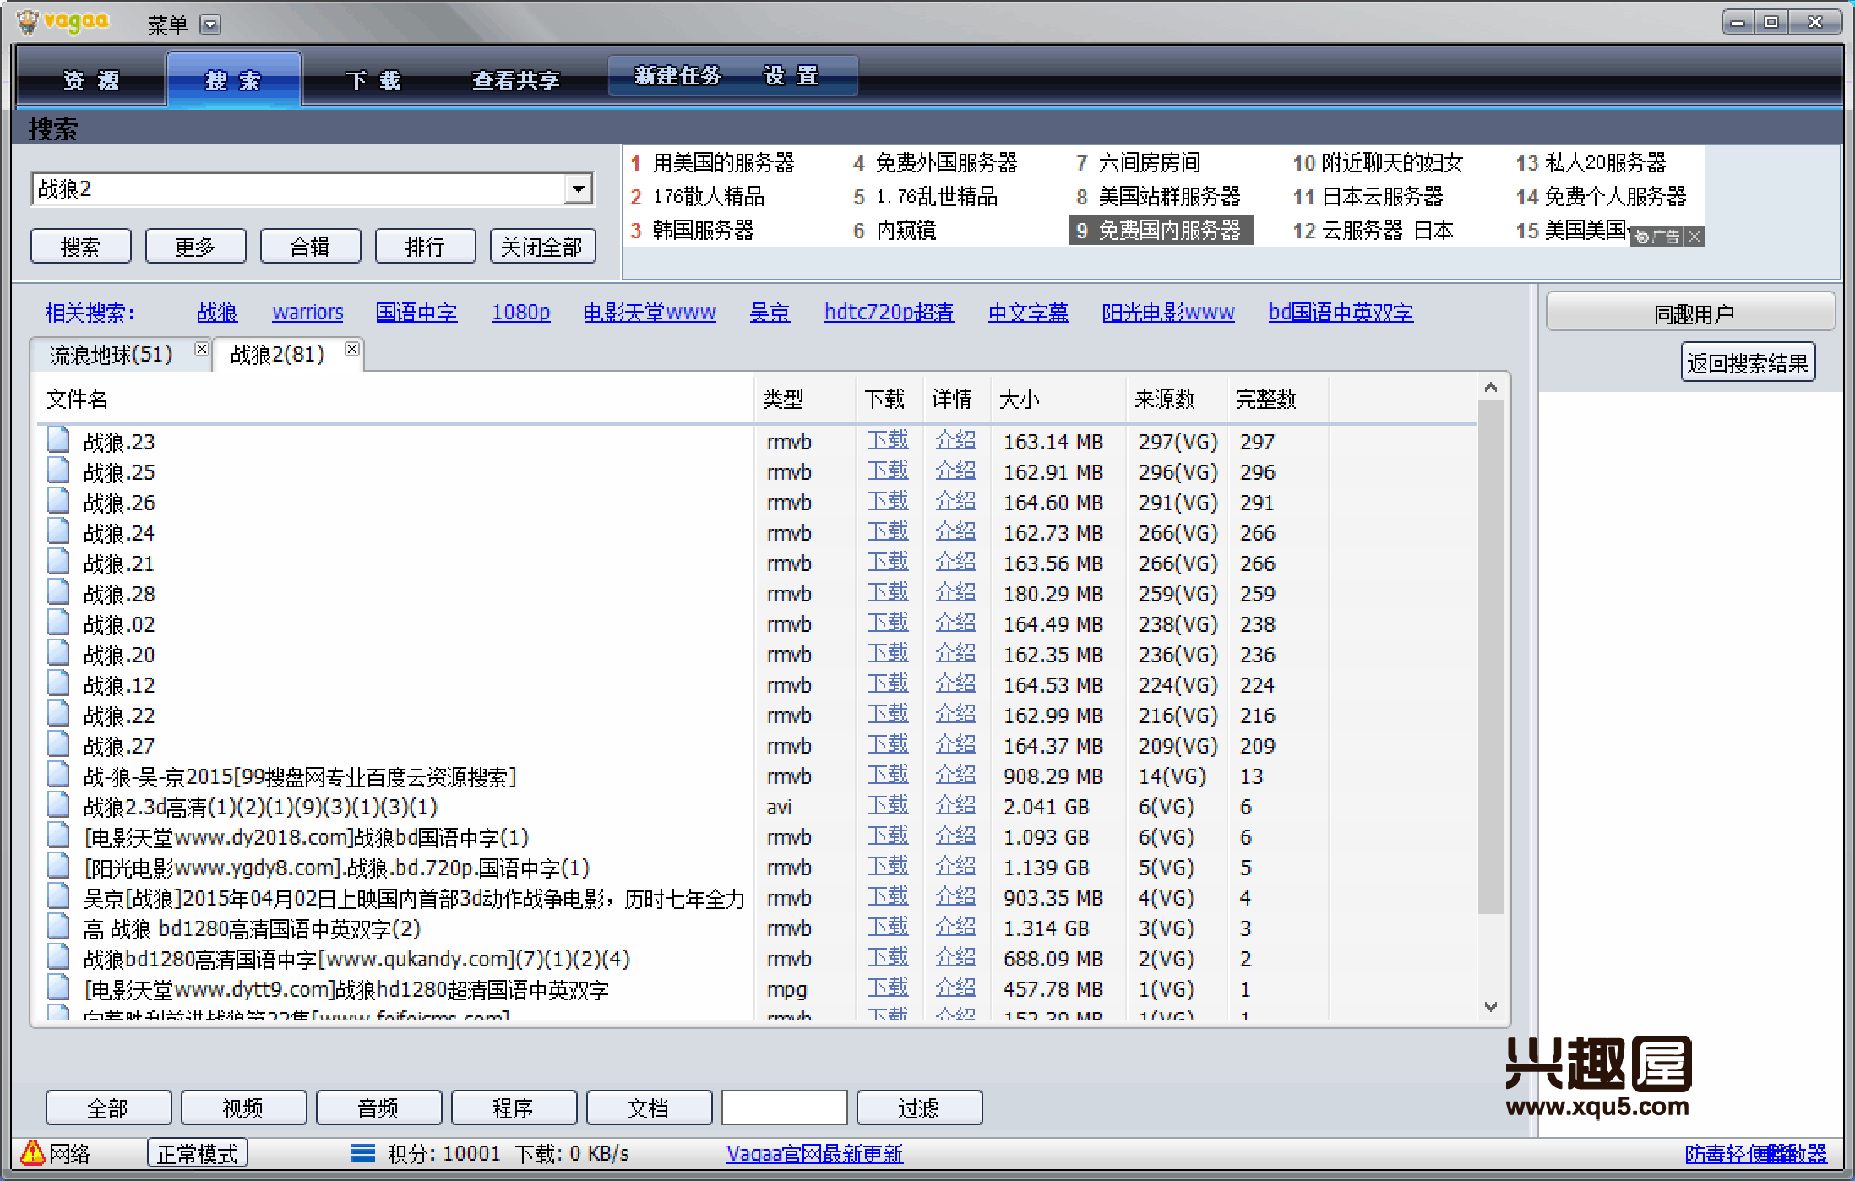This screenshot has height=1181, width=1855.
Task: Open the 查看共享 tab
Action: click(515, 79)
